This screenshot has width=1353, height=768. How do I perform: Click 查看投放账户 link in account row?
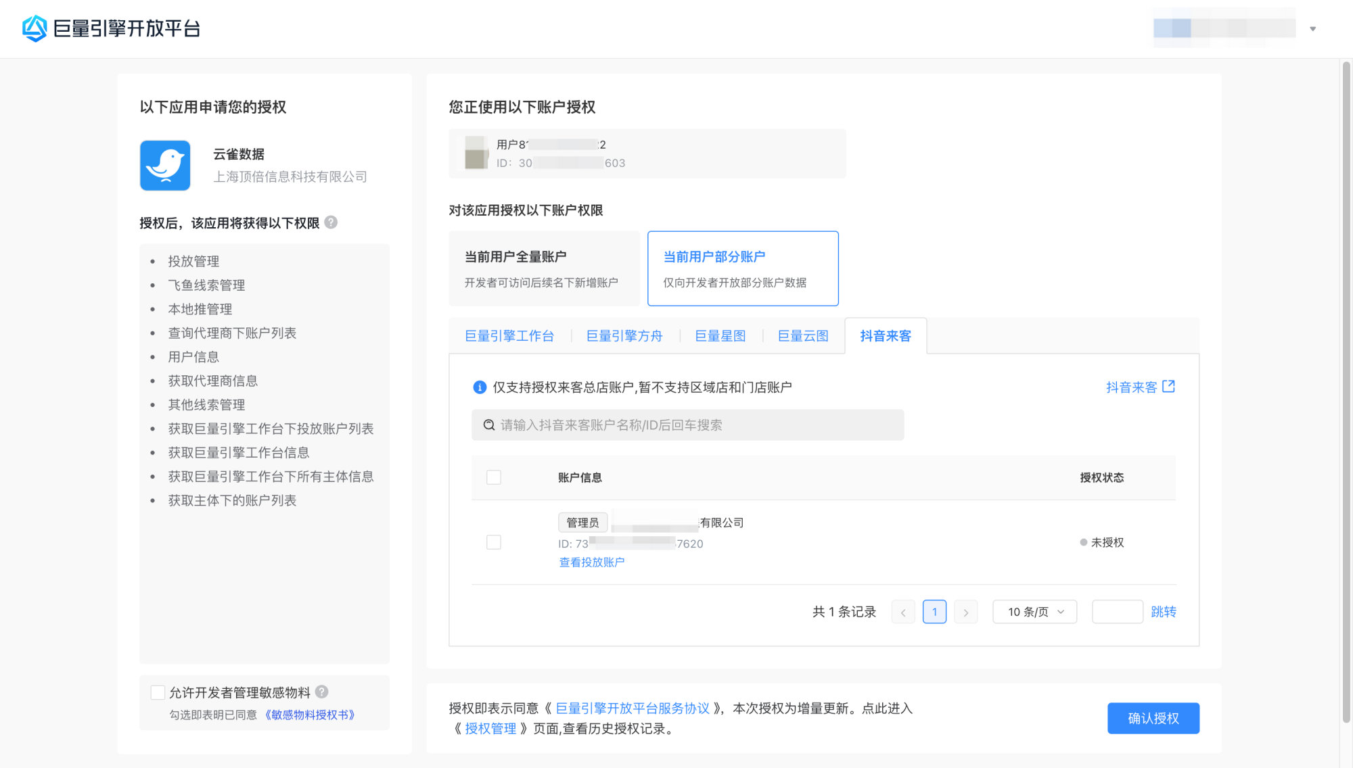(x=592, y=562)
